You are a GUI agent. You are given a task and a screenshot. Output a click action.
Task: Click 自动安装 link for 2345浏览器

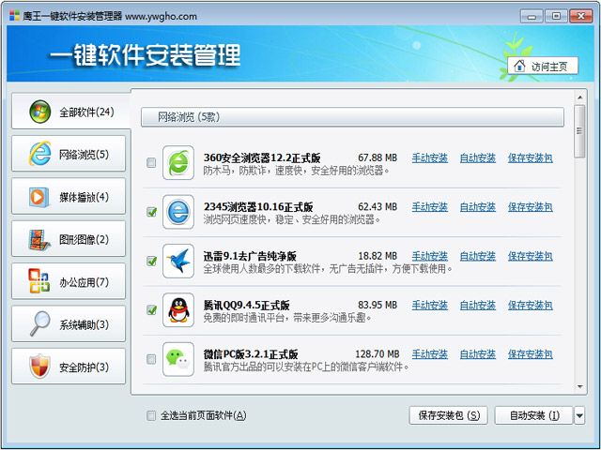click(x=478, y=207)
